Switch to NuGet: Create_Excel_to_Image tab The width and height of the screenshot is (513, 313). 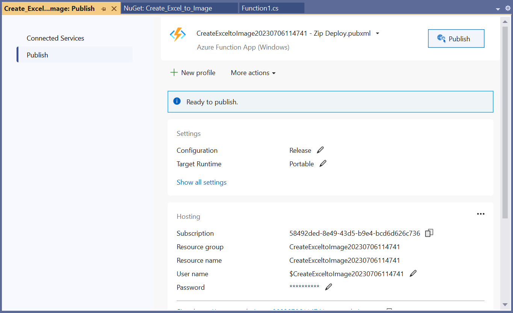[179, 8]
